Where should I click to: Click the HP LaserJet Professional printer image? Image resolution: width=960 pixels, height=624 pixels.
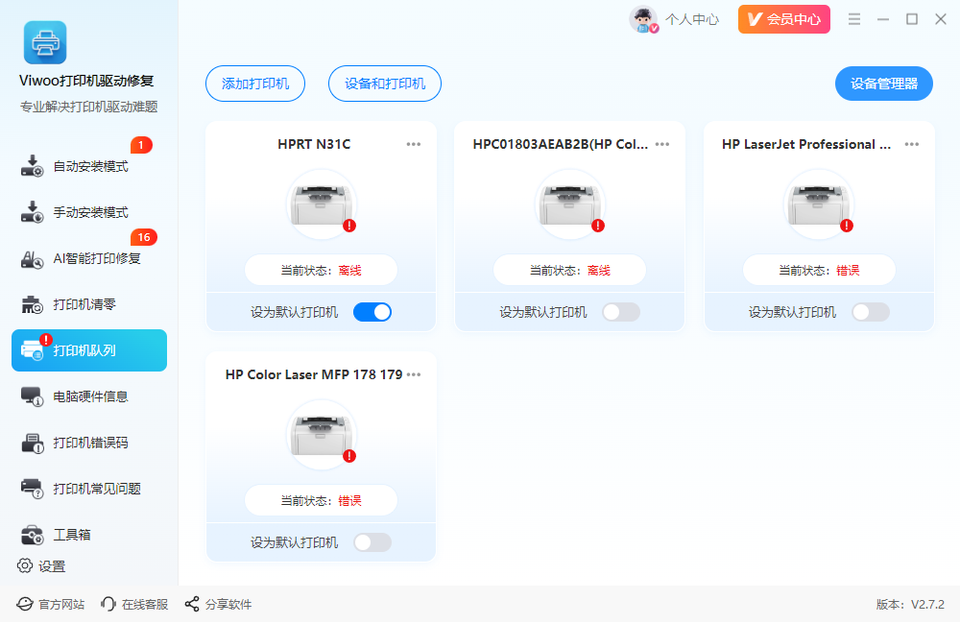(819, 204)
